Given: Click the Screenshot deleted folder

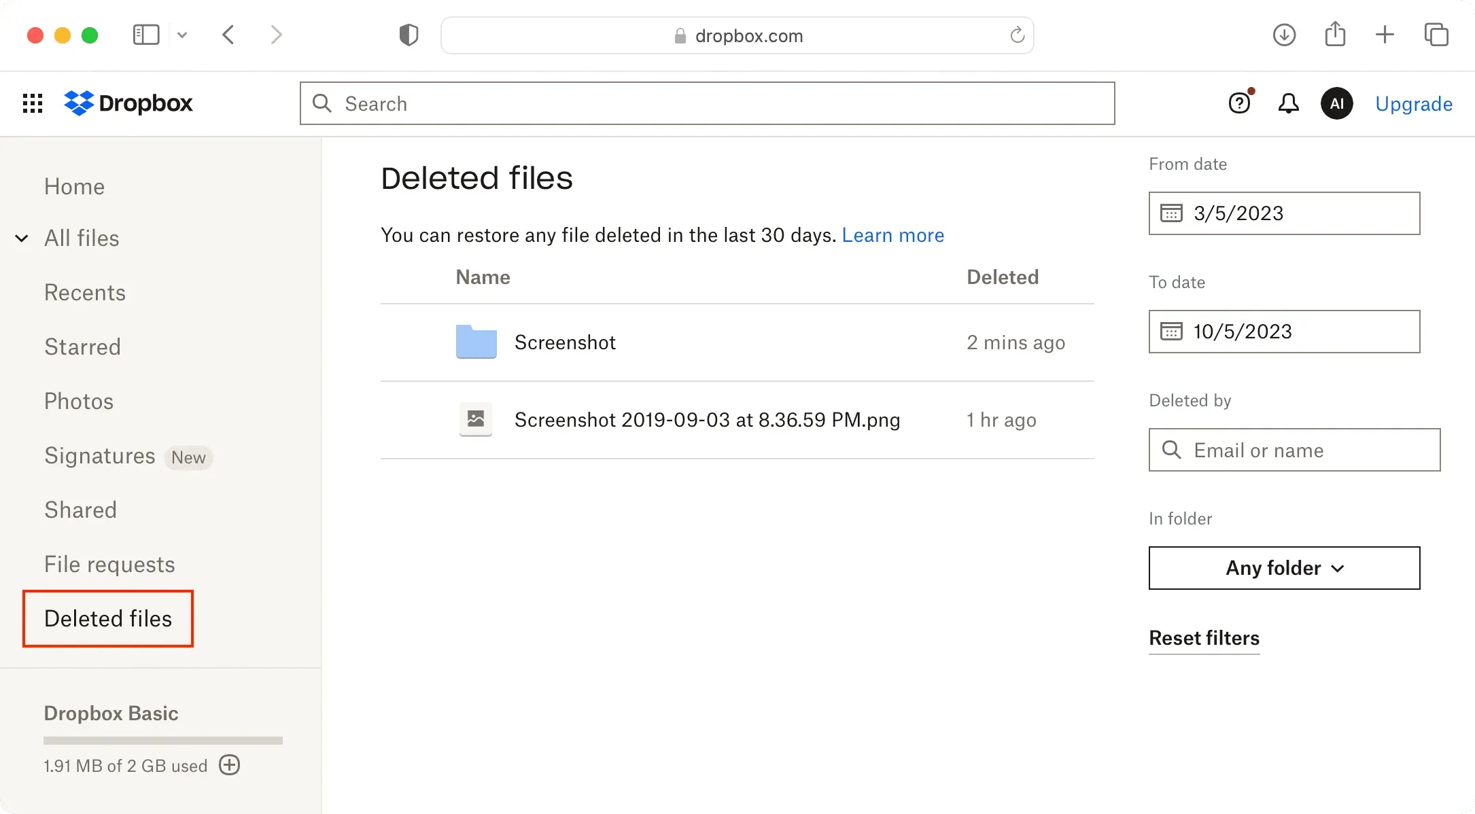Looking at the screenshot, I should point(565,342).
